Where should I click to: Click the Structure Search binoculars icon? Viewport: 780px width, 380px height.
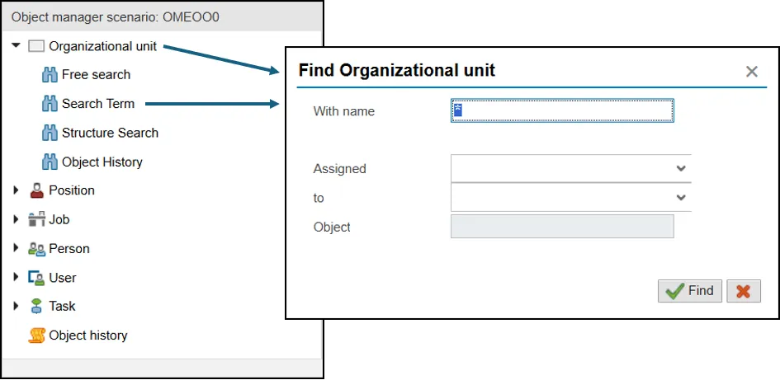(x=49, y=133)
